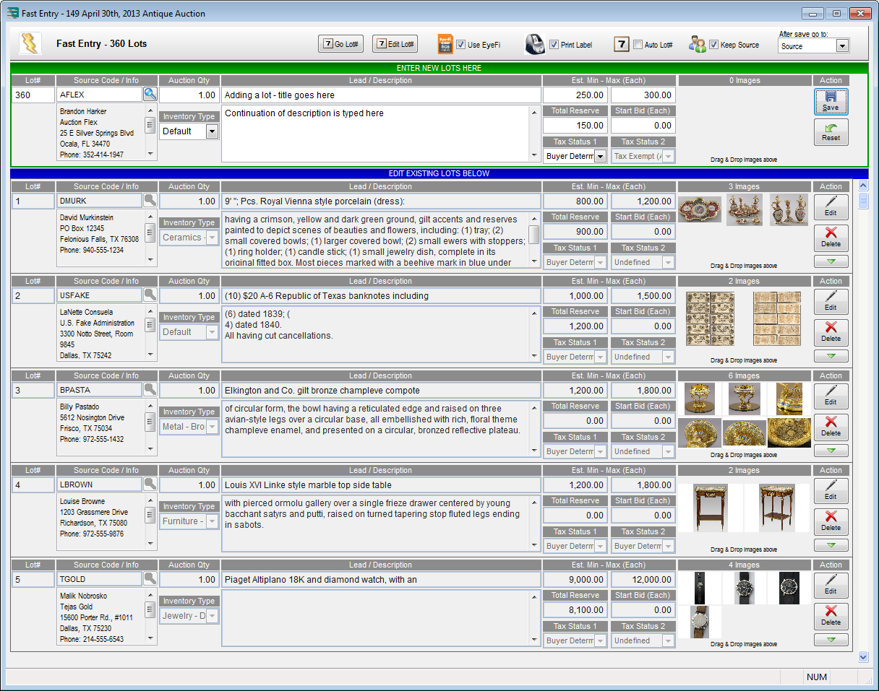879x691 pixels.
Task: Open Tax Status 1 Buyer Determined dropdown
Action: [x=600, y=156]
